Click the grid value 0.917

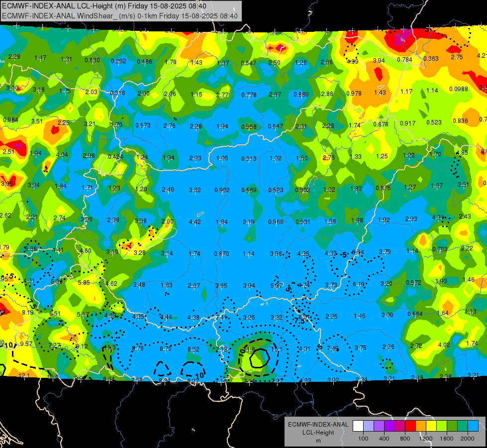click(407, 123)
